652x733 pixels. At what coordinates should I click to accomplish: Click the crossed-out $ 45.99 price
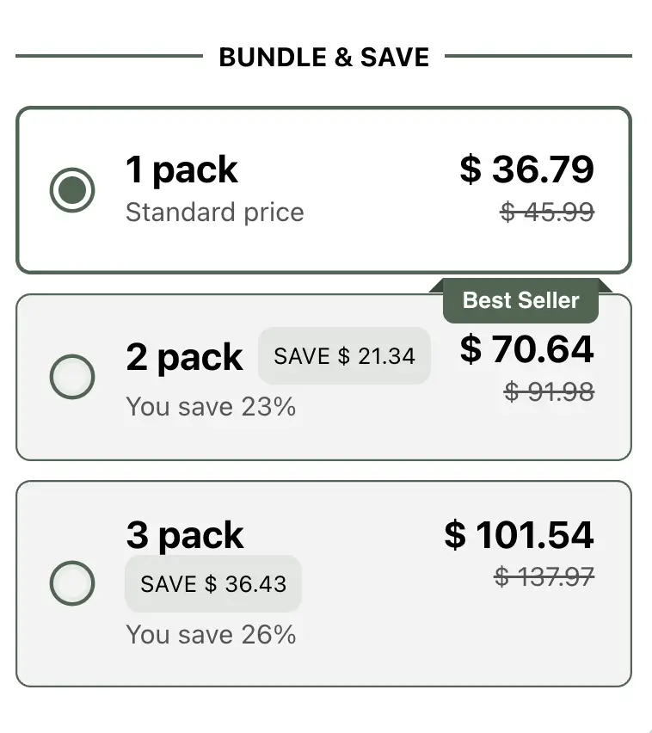click(x=545, y=213)
